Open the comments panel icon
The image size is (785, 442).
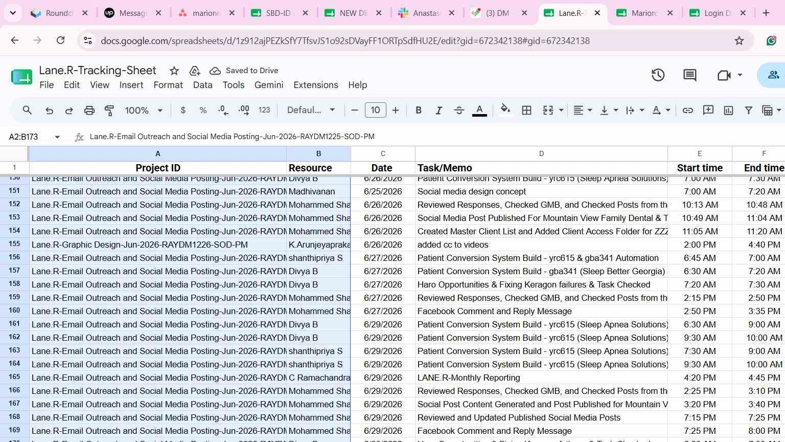[690, 75]
